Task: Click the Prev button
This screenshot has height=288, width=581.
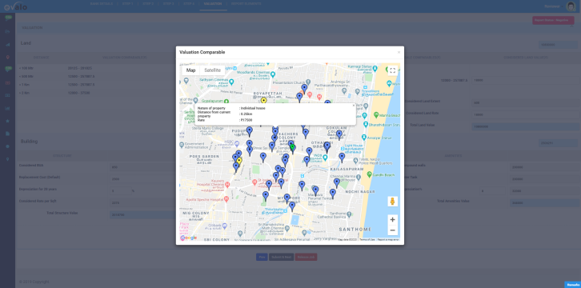Action: click(x=262, y=257)
